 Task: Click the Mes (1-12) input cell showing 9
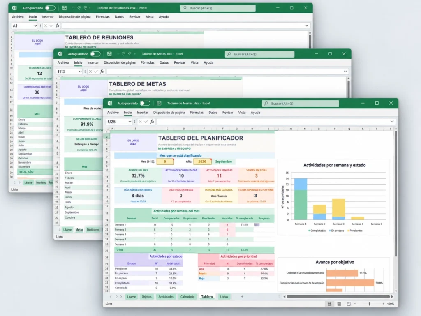coord(165,161)
